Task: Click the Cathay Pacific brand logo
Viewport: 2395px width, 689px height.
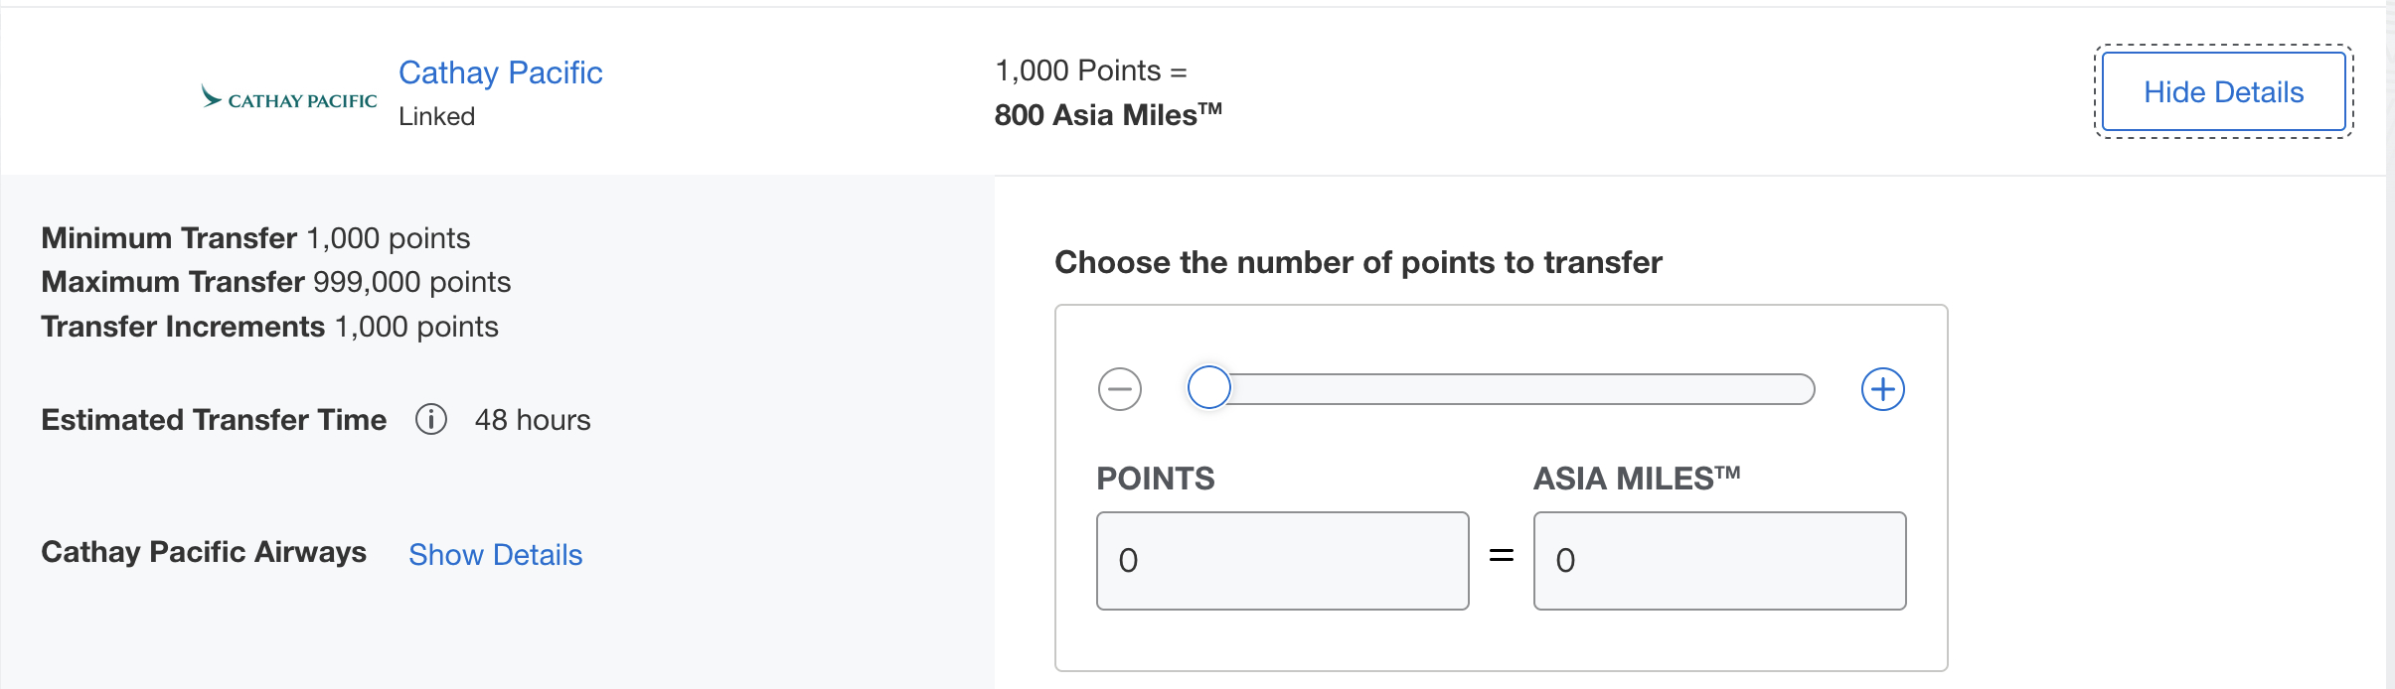Action: (x=289, y=97)
